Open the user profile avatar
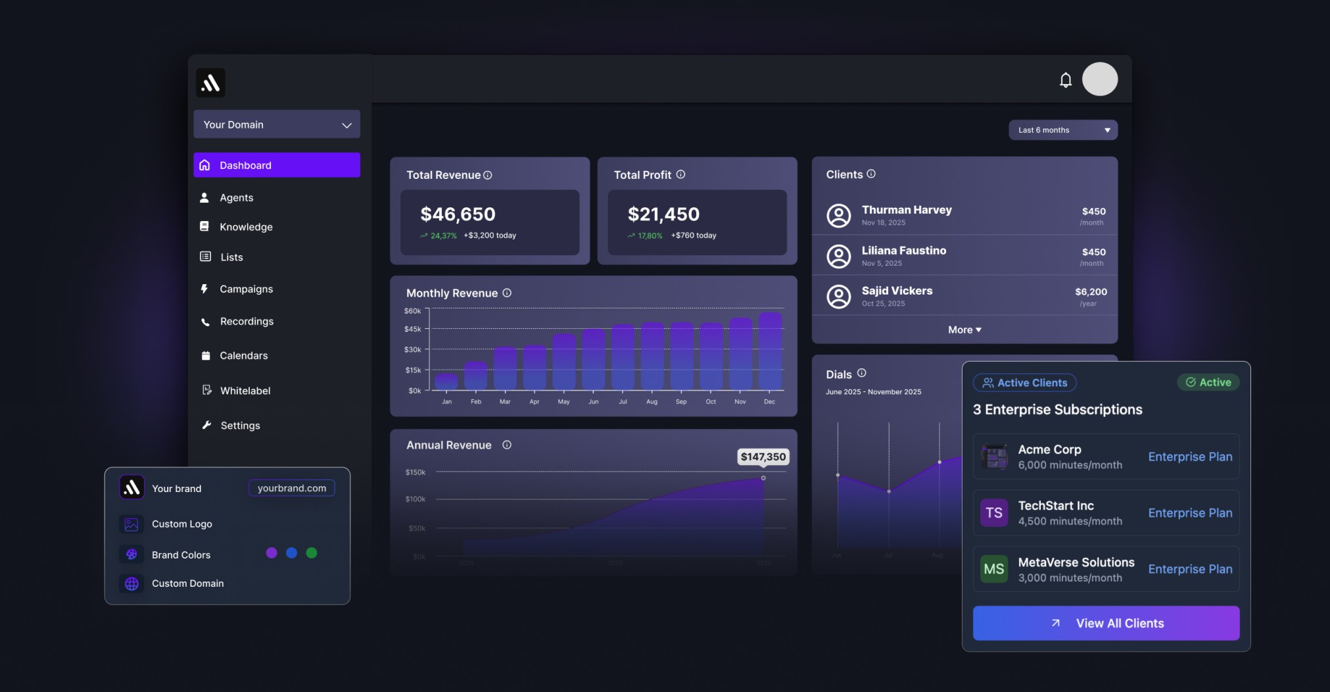This screenshot has height=692, width=1330. (x=1099, y=80)
